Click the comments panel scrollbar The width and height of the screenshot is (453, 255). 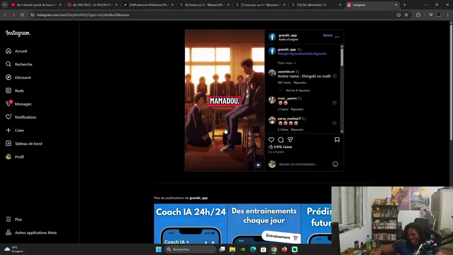342,57
